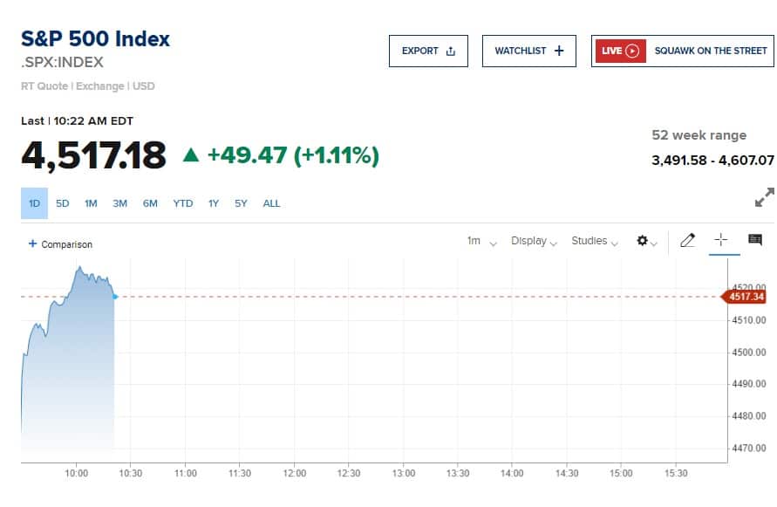This screenshot has width=777, height=507.
Task: Expand the Display dropdown
Action: (x=534, y=241)
